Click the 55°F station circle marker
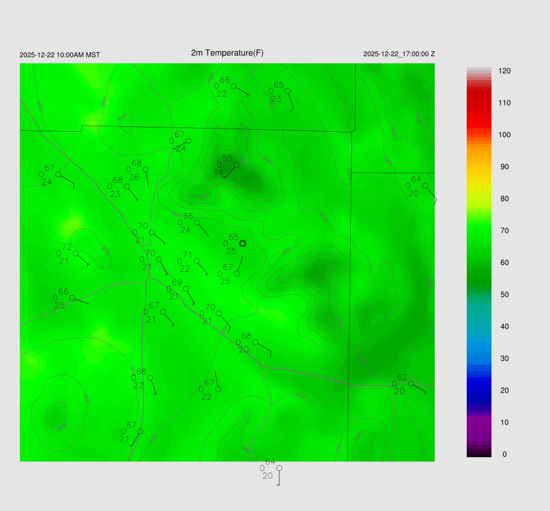This screenshot has width=550, height=511. pos(236,165)
